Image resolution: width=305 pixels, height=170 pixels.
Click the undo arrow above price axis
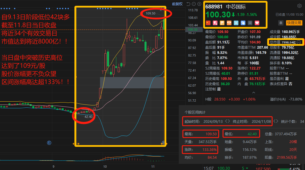[x=188, y=4]
